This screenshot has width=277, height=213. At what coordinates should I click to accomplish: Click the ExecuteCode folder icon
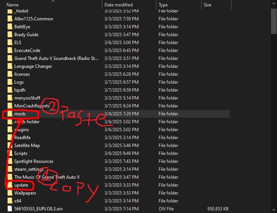tap(10, 51)
